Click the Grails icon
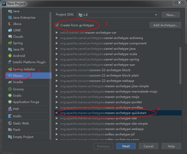Screen dimensions: 187x154 pyautogui.click(x=10, y=96)
